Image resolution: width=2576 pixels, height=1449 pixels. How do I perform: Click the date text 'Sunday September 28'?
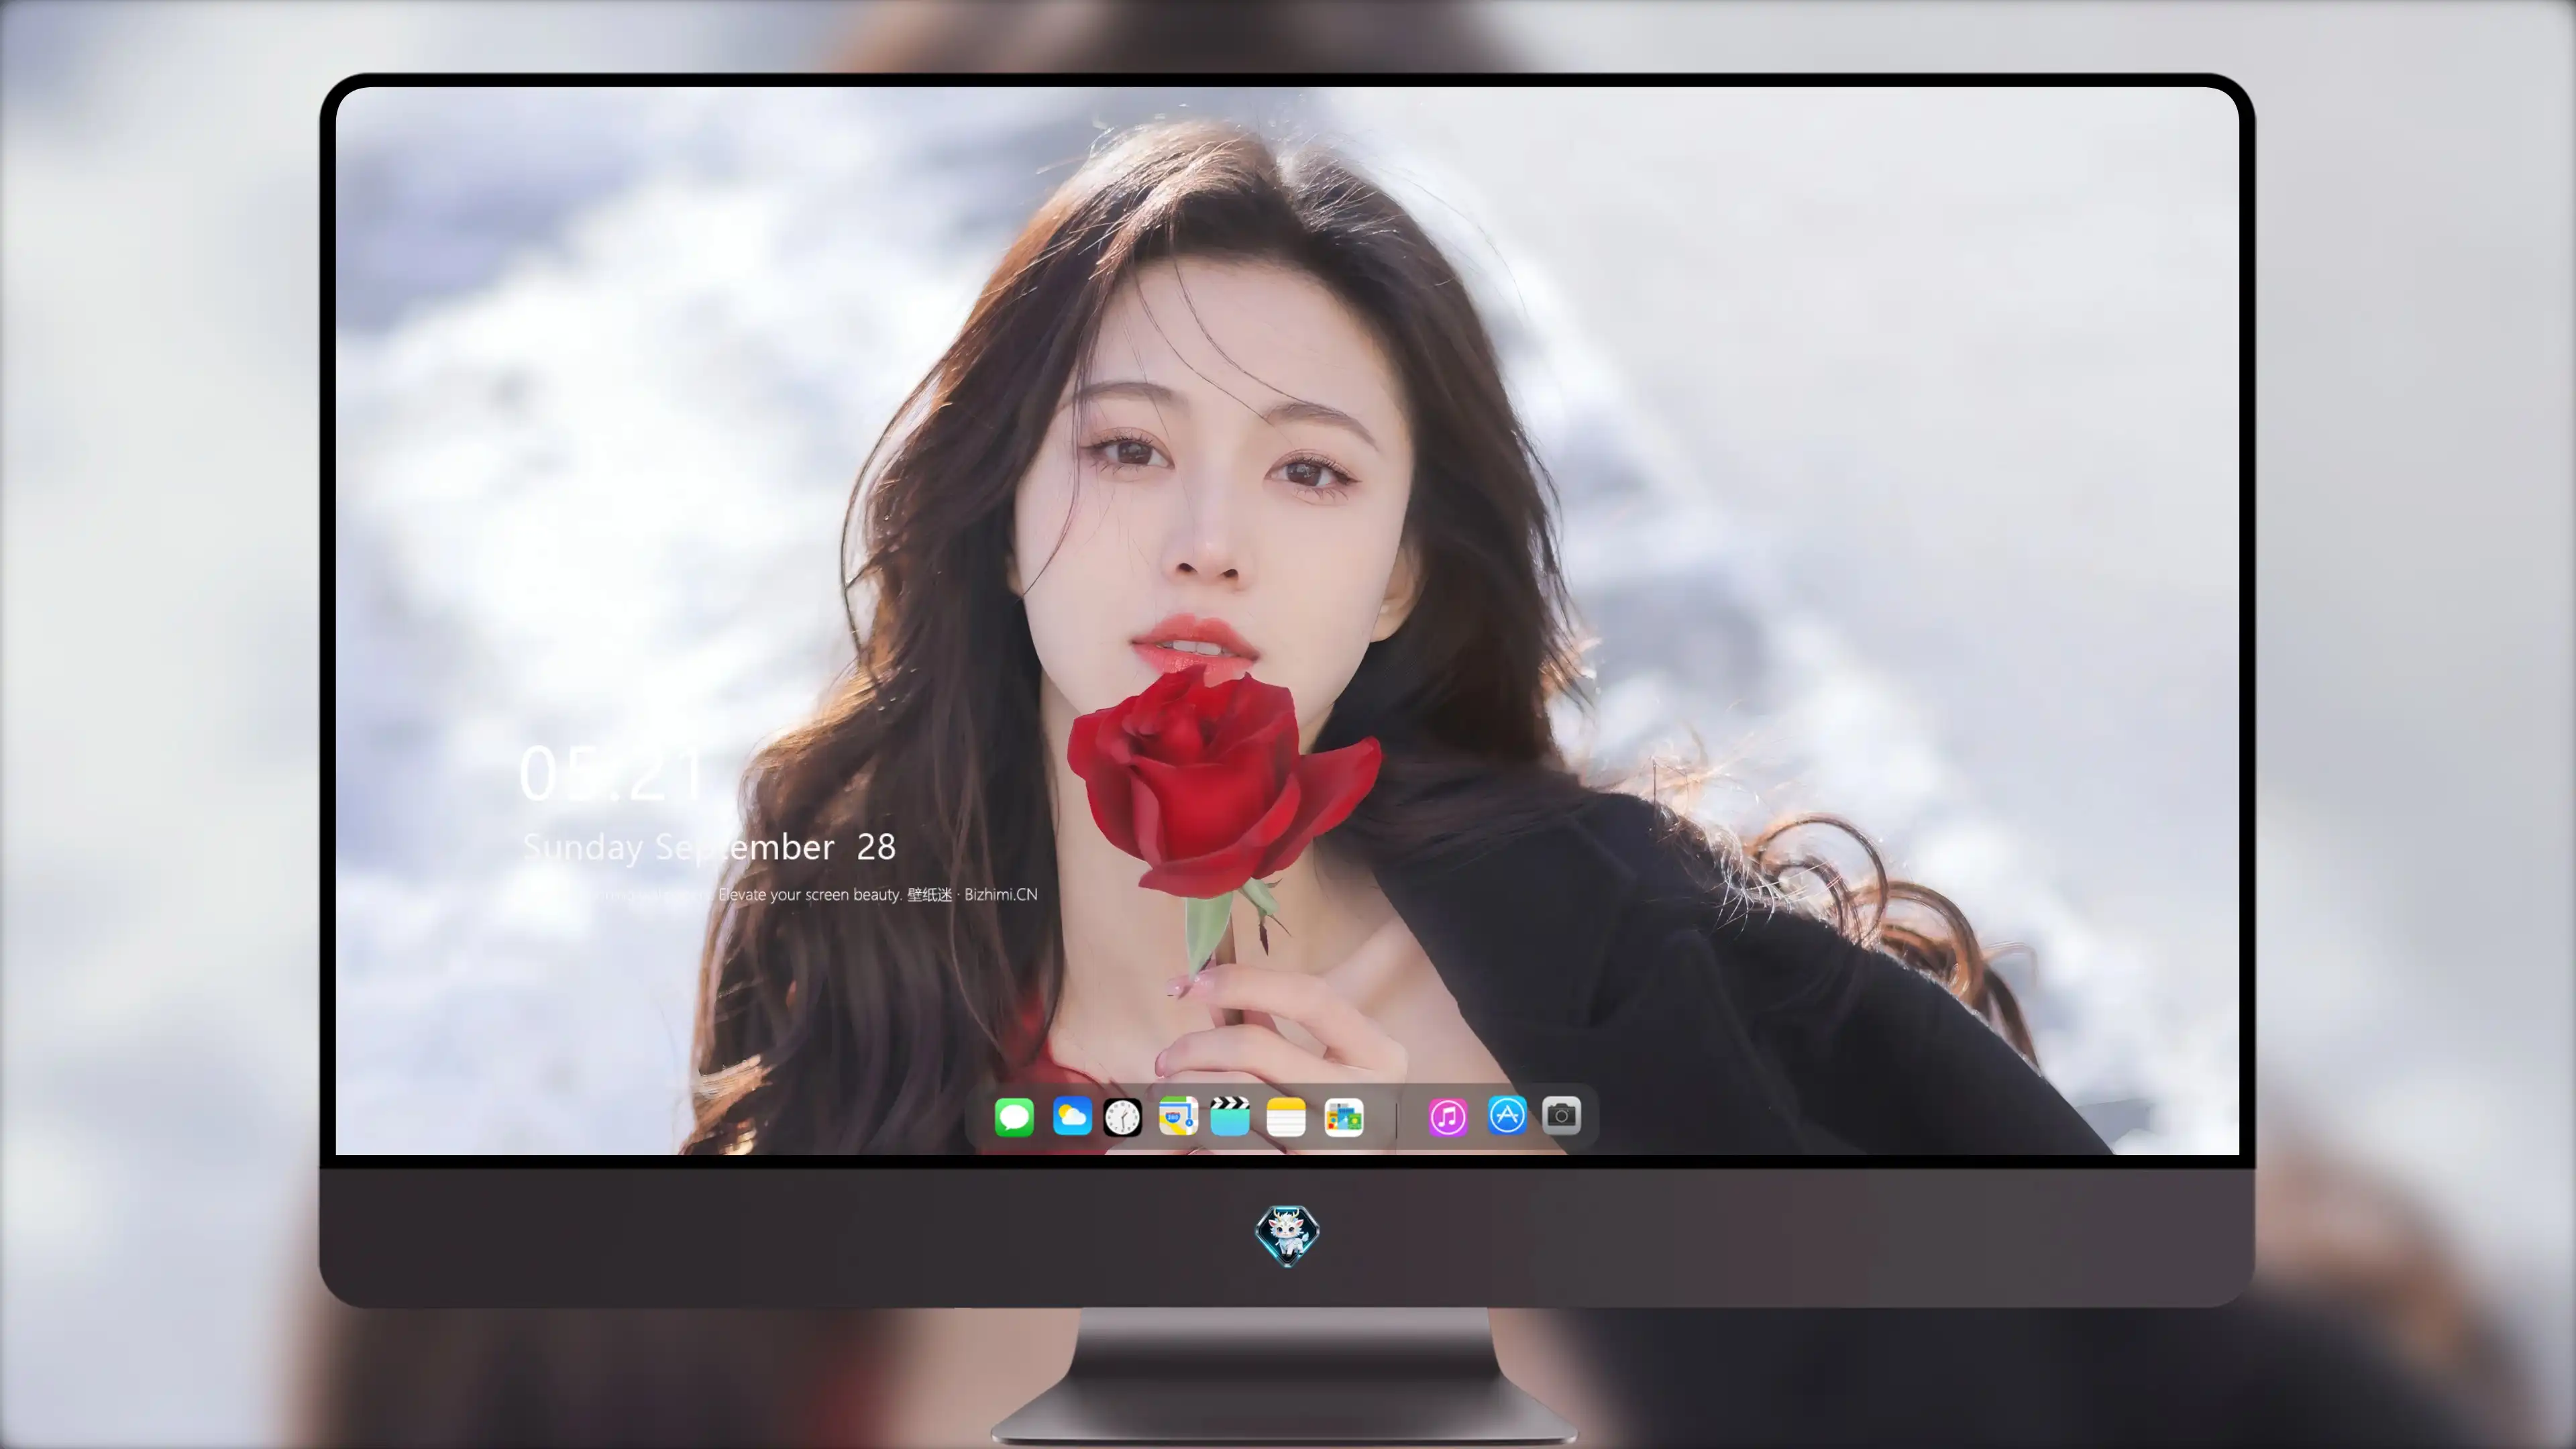coord(709,847)
